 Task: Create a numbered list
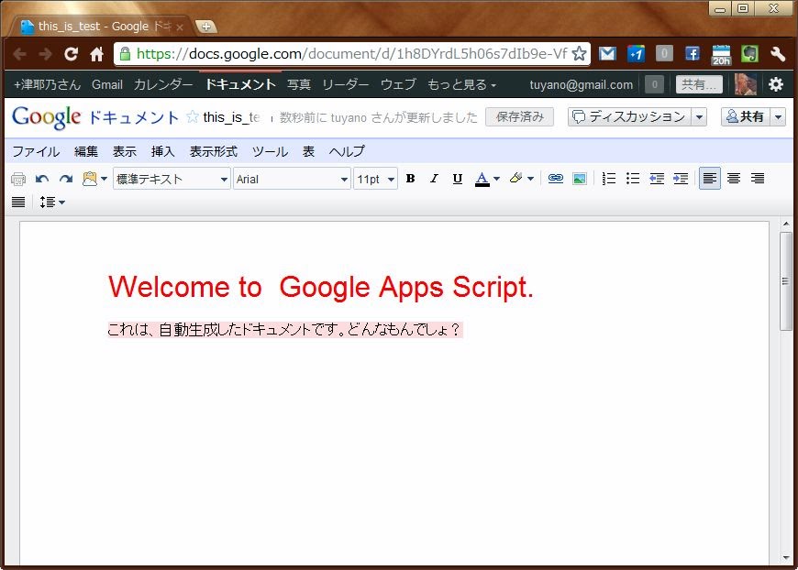(609, 179)
